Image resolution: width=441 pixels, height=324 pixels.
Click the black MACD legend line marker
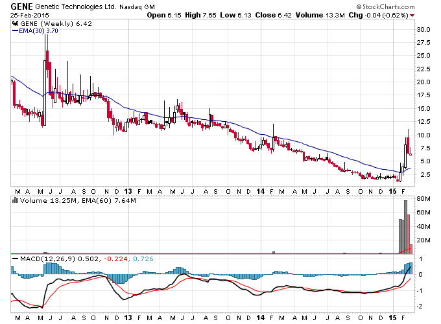pyautogui.click(x=16, y=259)
